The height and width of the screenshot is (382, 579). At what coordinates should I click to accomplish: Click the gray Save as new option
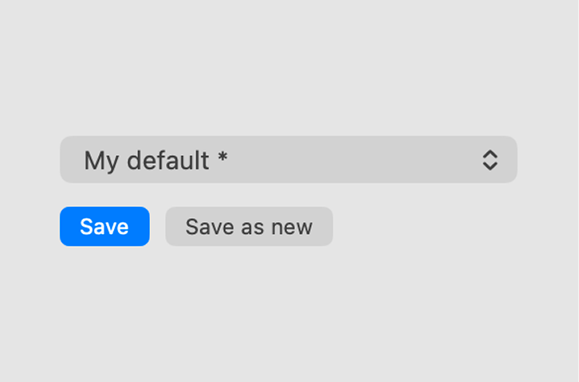249,227
